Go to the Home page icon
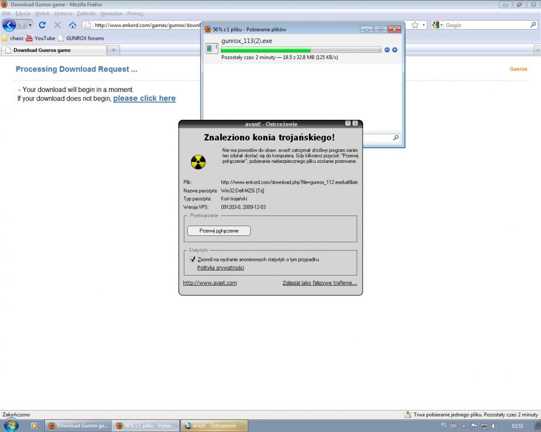The image size is (541, 432). [72, 25]
